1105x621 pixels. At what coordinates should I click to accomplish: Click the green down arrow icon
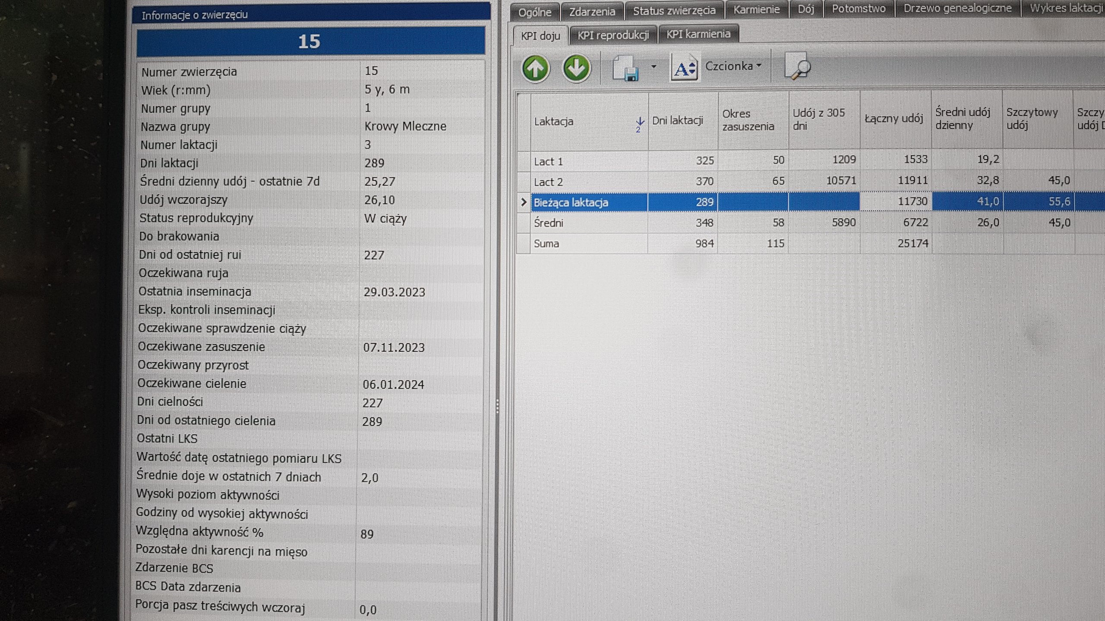coord(576,68)
